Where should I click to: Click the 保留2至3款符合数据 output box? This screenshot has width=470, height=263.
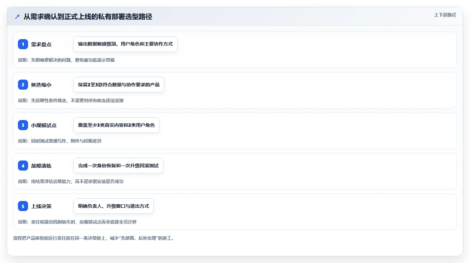tap(119, 85)
